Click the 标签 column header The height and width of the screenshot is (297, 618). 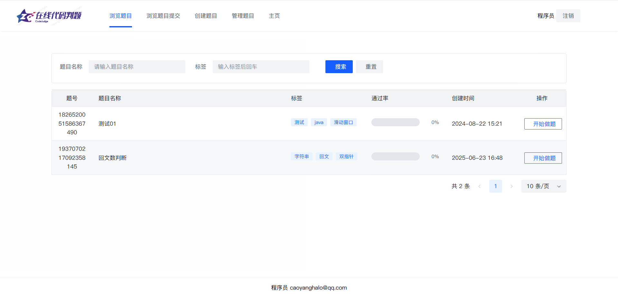click(296, 98)
